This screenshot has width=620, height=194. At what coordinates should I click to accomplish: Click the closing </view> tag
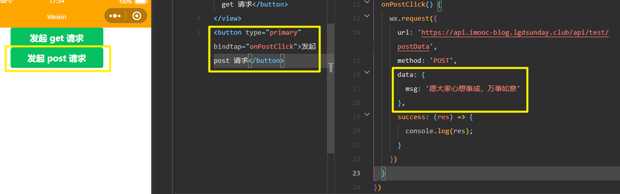[x=227, y=19]
